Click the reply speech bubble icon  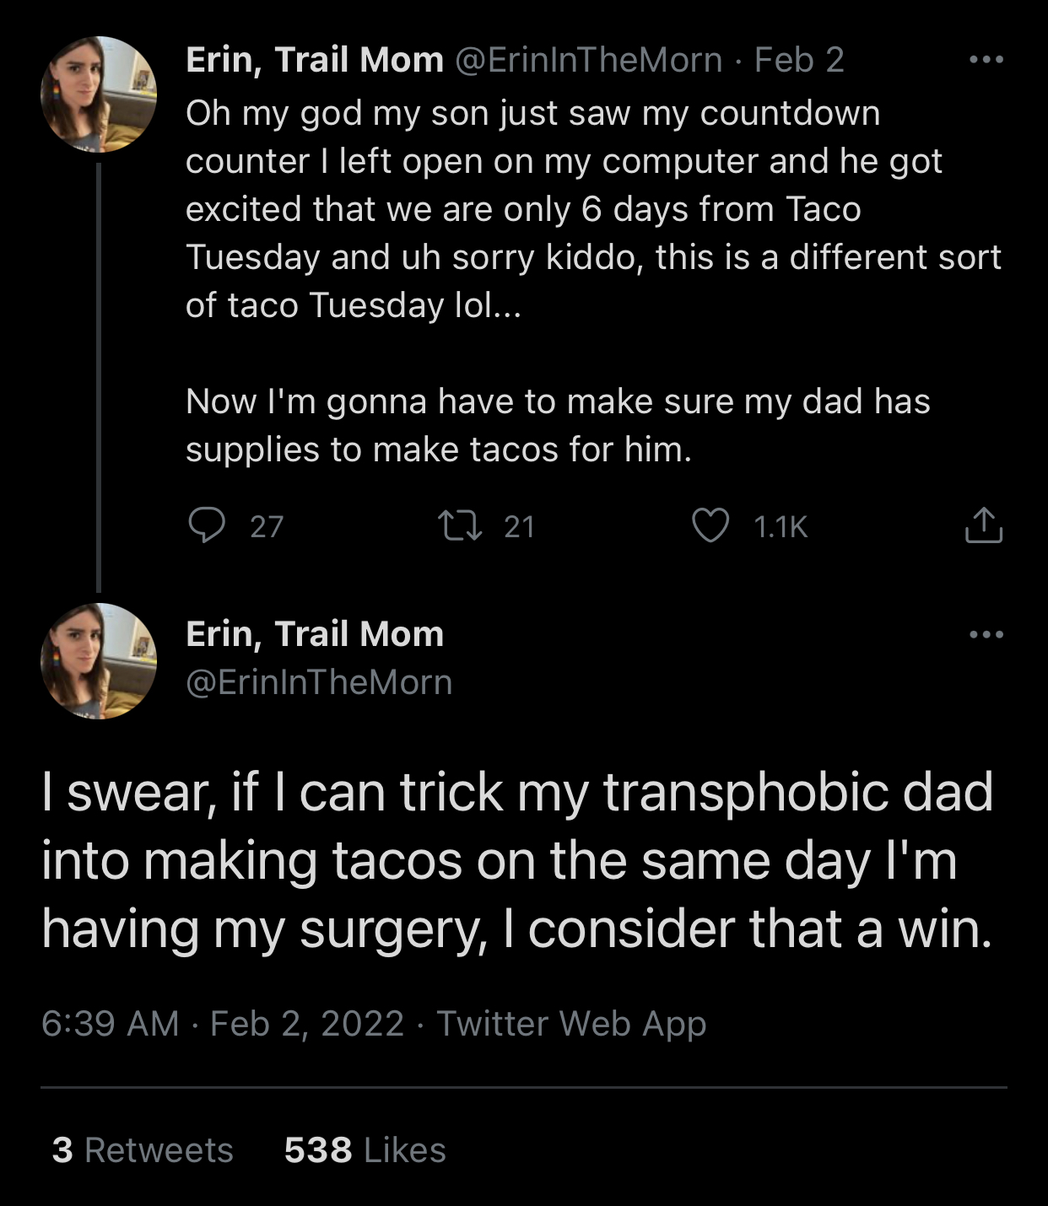point(207,525)
